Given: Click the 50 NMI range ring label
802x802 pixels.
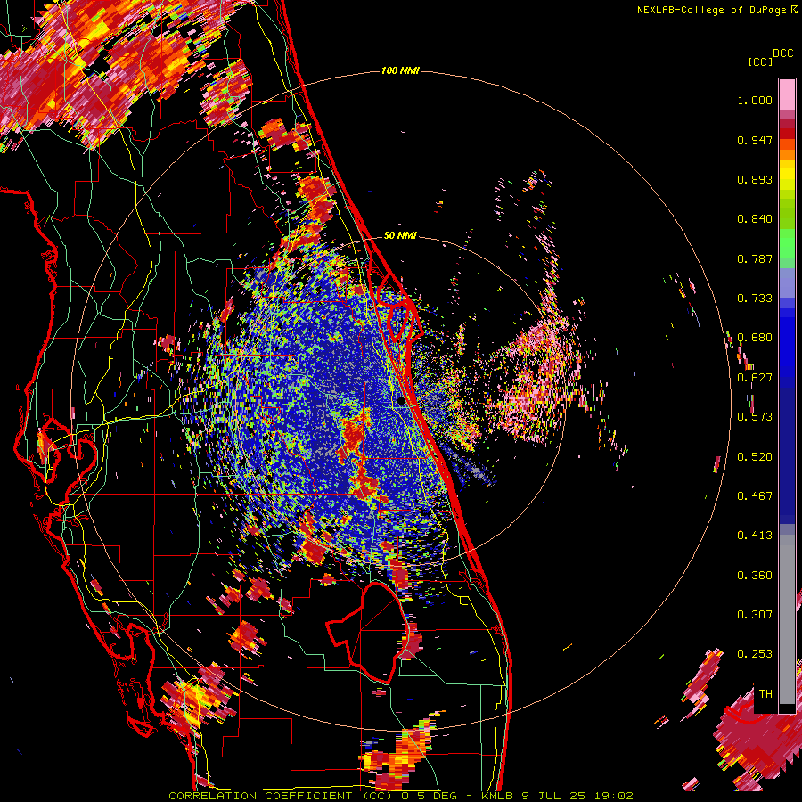Looking at the screenshot, I should pyautogui.click(x=400, y=236).
